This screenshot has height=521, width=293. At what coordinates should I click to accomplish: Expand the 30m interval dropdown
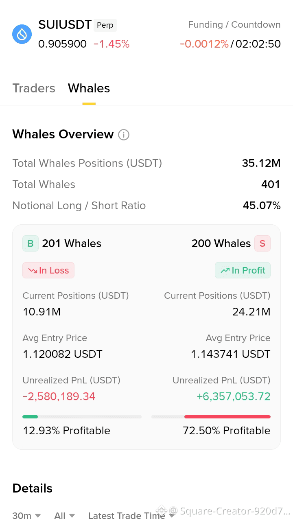(26, 516)
